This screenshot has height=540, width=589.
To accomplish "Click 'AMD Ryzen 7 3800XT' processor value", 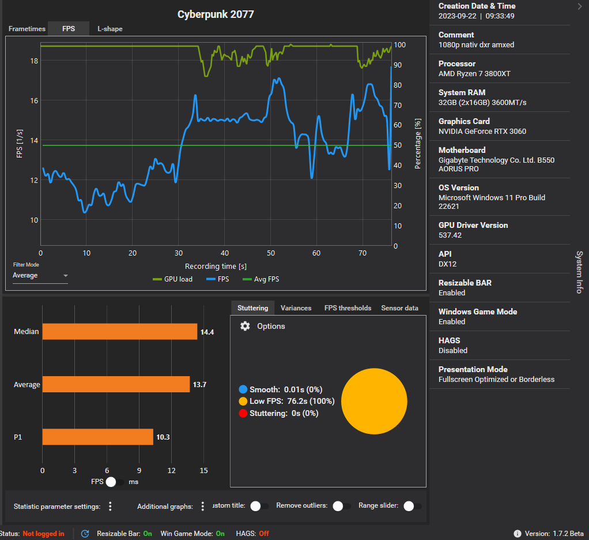I will click(x=474, y=74).
